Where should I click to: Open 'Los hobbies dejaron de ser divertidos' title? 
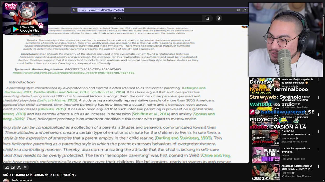[296, 150]
